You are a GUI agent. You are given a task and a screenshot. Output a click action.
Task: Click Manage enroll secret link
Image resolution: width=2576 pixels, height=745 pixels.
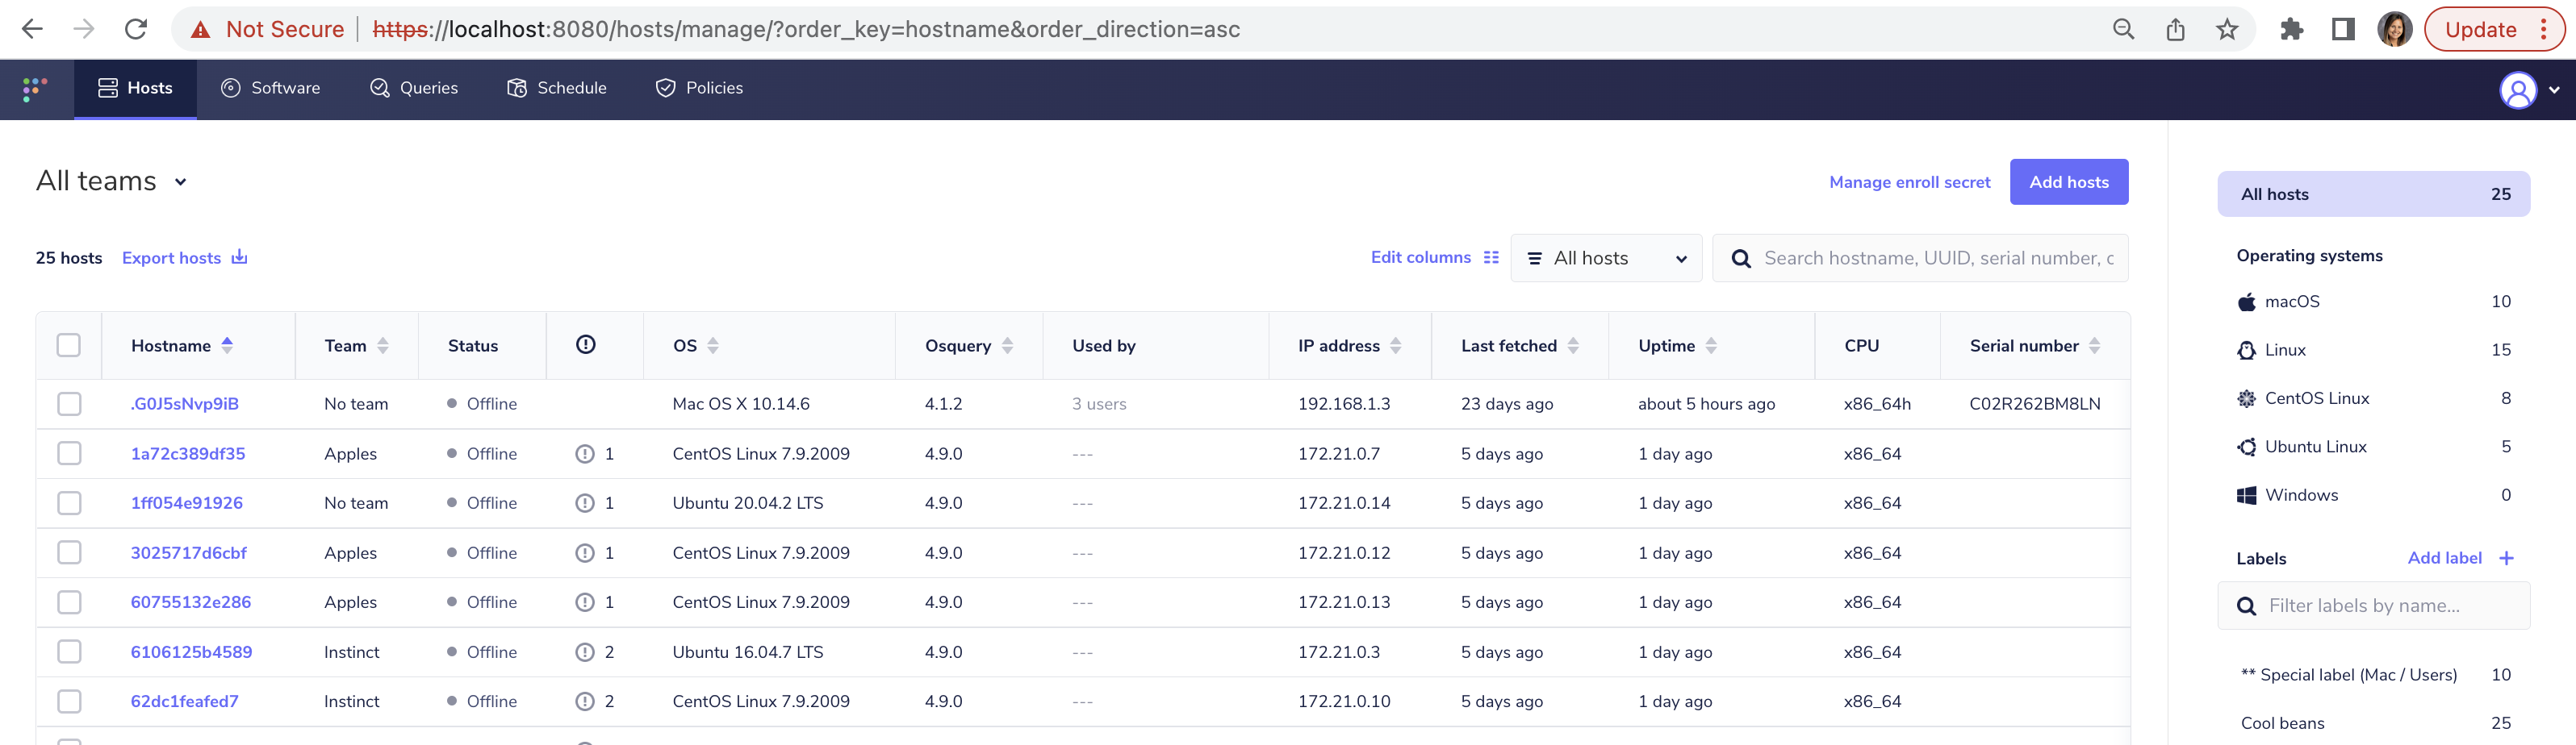pos(1910,181)
